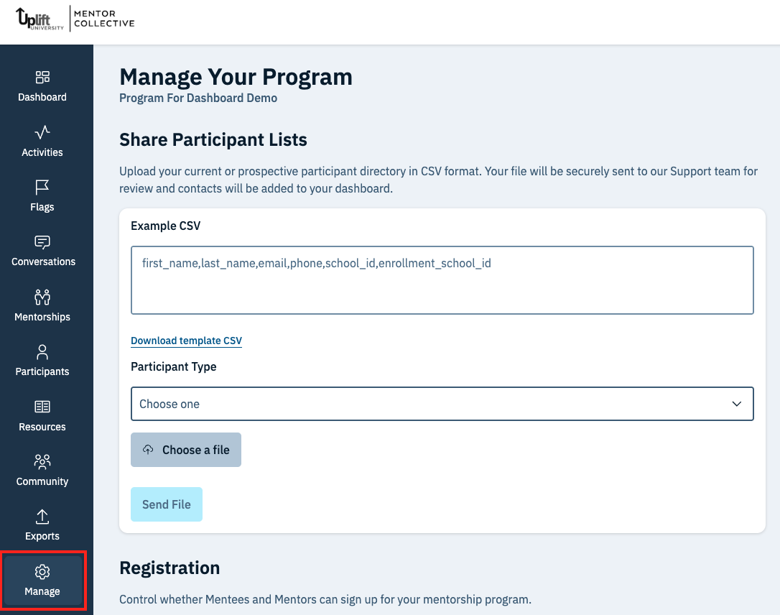Click the Exports upload icon
This screenshot has width=780, height=615.
[42, 517]
